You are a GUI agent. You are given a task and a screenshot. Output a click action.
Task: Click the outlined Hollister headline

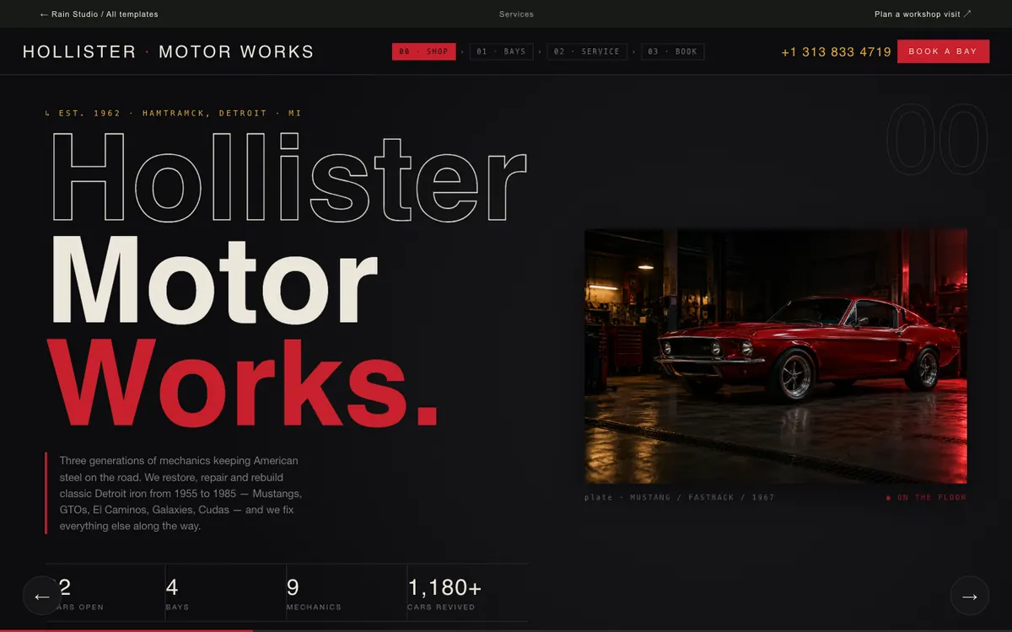tap(288, 177)
